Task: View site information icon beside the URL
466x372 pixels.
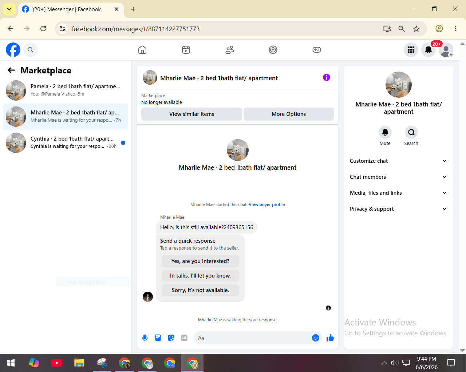Action: (63, 29)
